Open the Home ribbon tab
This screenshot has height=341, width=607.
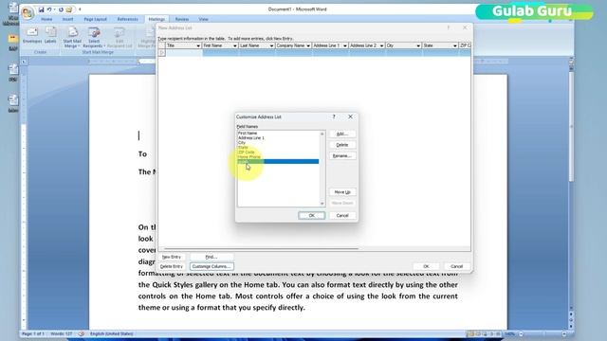[x=46, y=19]
